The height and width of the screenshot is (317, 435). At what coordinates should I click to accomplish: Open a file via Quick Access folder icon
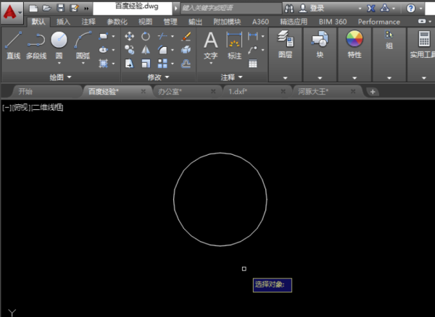[47, 8]
